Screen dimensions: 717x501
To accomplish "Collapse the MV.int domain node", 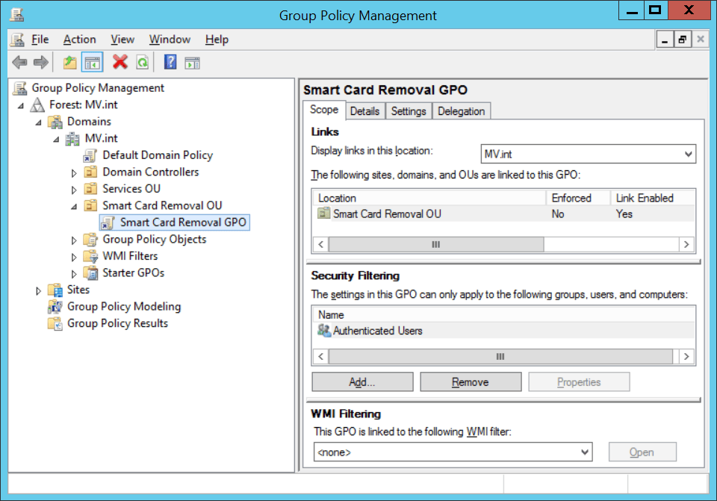I will 55,138.
